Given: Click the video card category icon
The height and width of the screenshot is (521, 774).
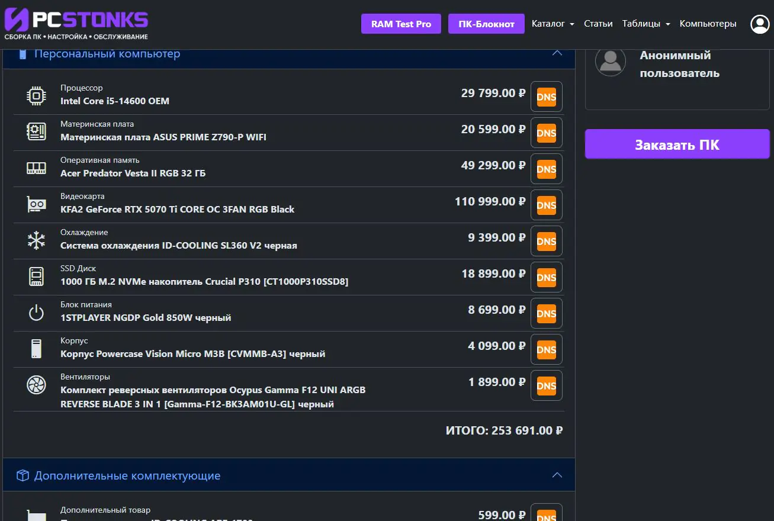Looking at the screenshot, I should point(37,204).
